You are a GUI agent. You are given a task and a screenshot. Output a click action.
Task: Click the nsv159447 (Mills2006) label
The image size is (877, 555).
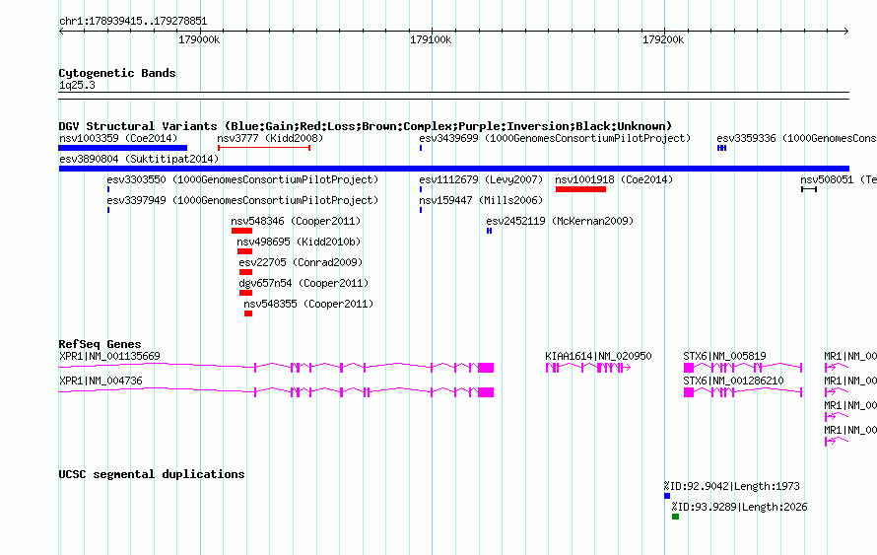pyautogui.click(x=481, y=200)
